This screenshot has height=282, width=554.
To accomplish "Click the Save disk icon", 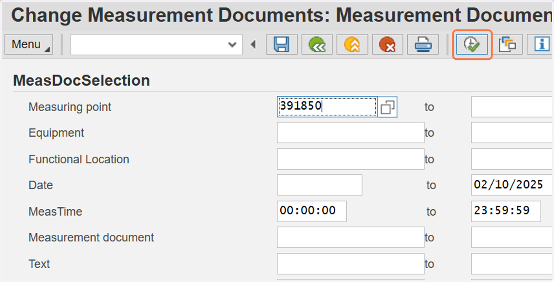I will [282, 45].
